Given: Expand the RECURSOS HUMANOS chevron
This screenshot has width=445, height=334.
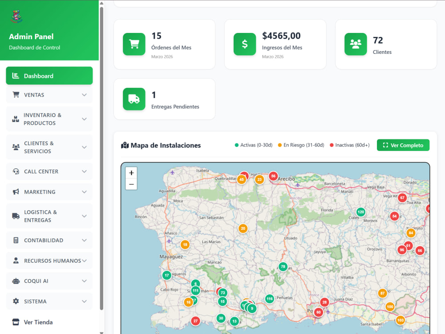Looking at the screenshot, I should pyautogui.click(x=84, y=261).
